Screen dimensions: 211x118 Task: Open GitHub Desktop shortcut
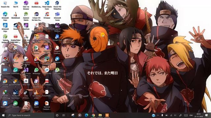[x=37, y=83]
